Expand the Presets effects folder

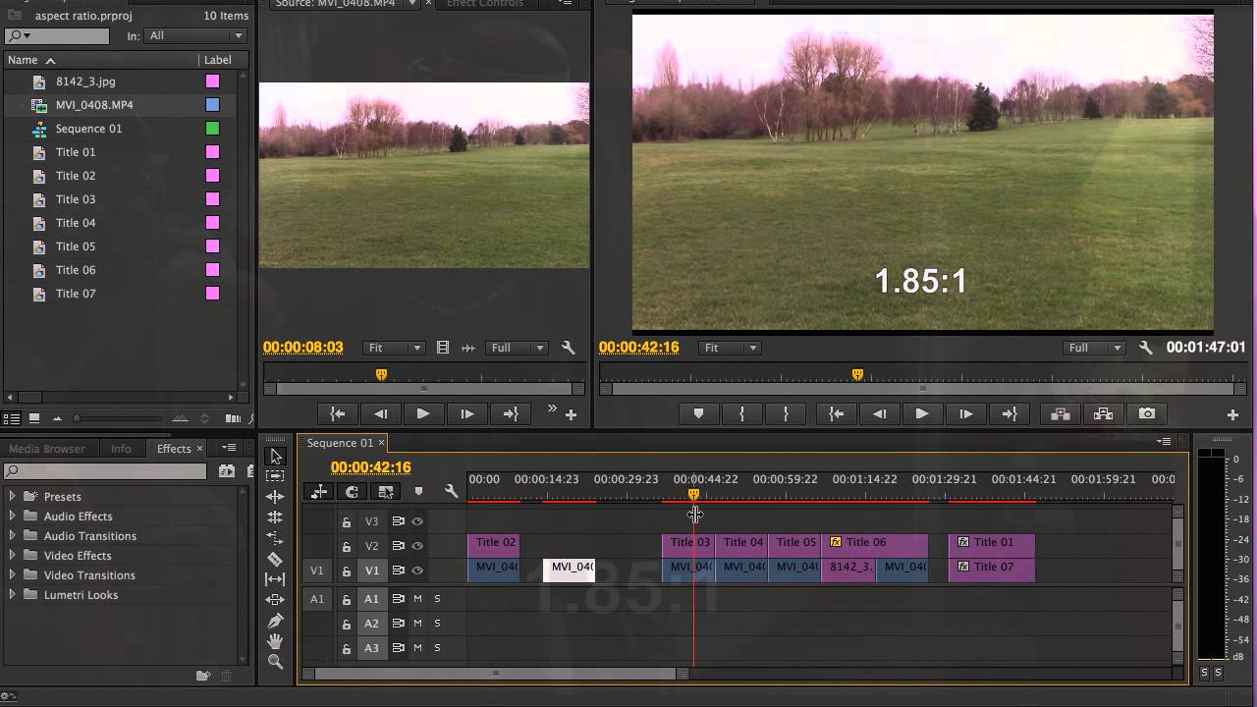coord(12,496)
